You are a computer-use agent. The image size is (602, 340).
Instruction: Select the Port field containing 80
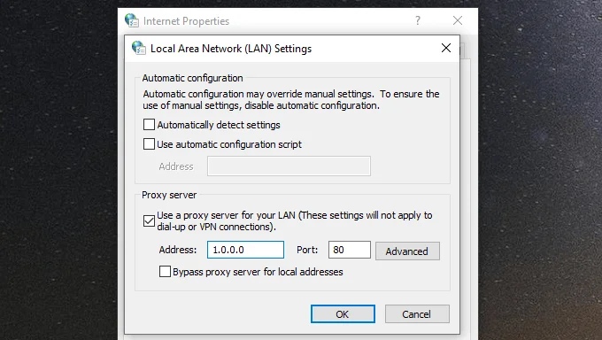click(350, 250)
